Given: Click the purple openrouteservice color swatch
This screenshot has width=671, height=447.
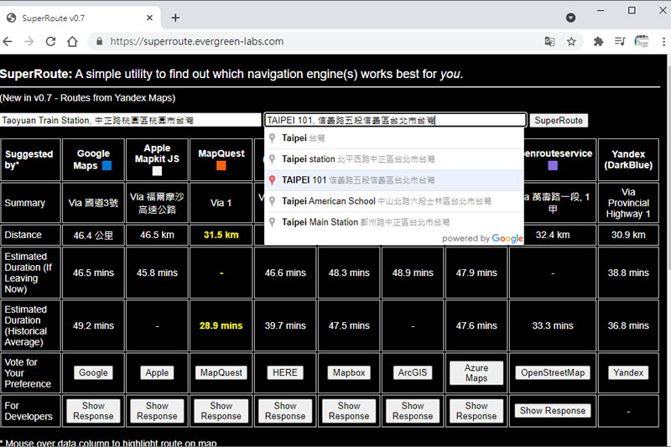Looking at the screenshot, I should coord(553,165).
